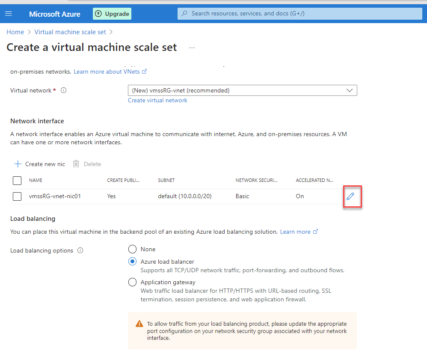Select the Application gateway radio button
Screen dimensions: 427x351
tap(132, 282)
